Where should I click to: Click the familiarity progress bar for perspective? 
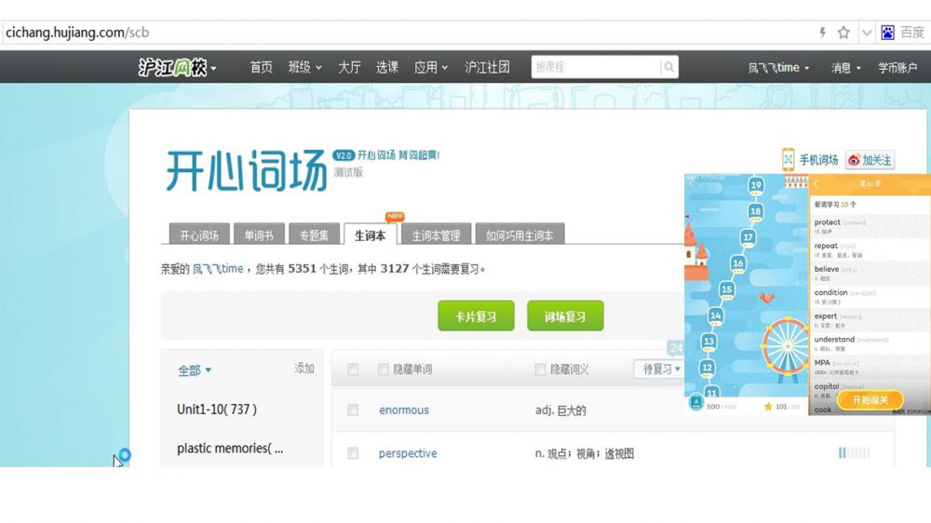pyautogui.click(x=854, y=453)
